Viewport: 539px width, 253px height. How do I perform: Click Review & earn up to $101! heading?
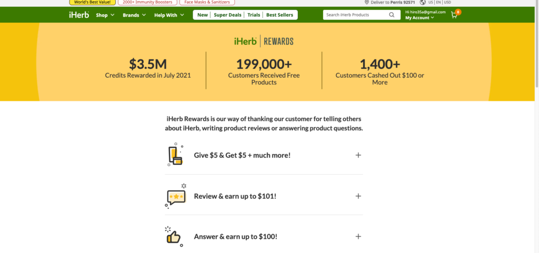(235, 196)
